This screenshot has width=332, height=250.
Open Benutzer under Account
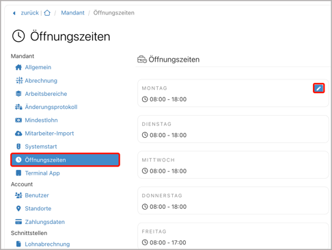pos(37,195)
